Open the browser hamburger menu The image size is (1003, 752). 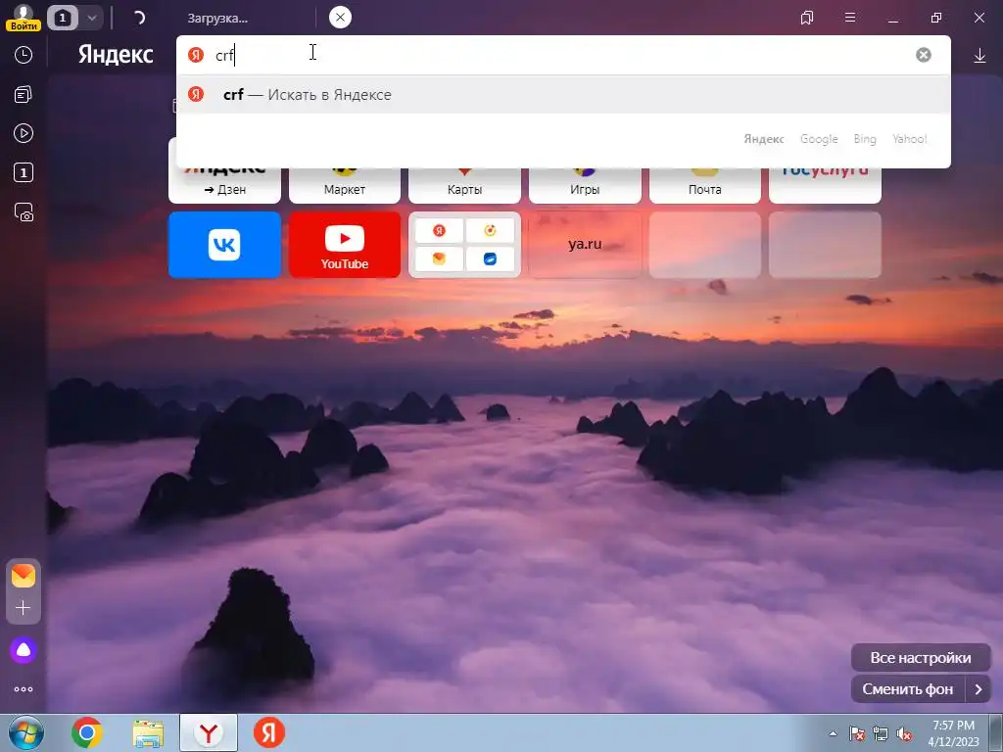[x=850, y=18]
